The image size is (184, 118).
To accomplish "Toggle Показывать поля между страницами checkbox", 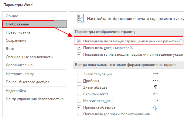I will coord(79,41).
